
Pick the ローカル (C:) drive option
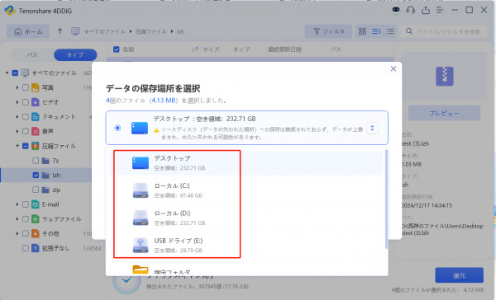pos(177,190)
